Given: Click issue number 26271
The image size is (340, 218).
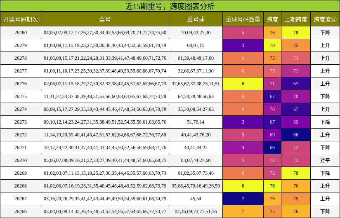Looking at the screenshot, I should pyautogui.click(x=21, y=148).
